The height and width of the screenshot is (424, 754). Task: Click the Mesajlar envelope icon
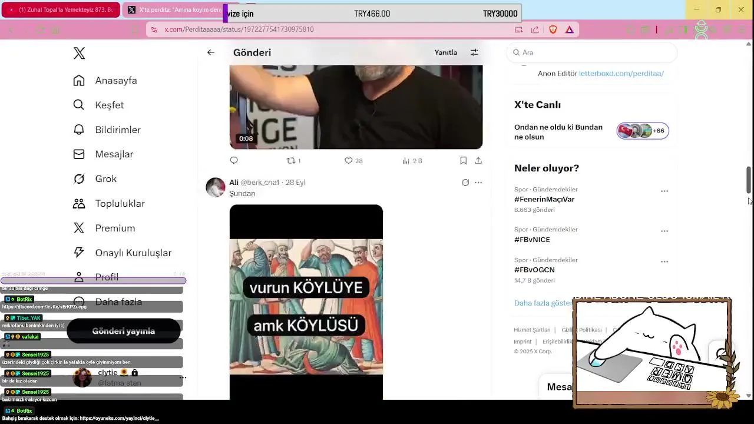[79, 154]
